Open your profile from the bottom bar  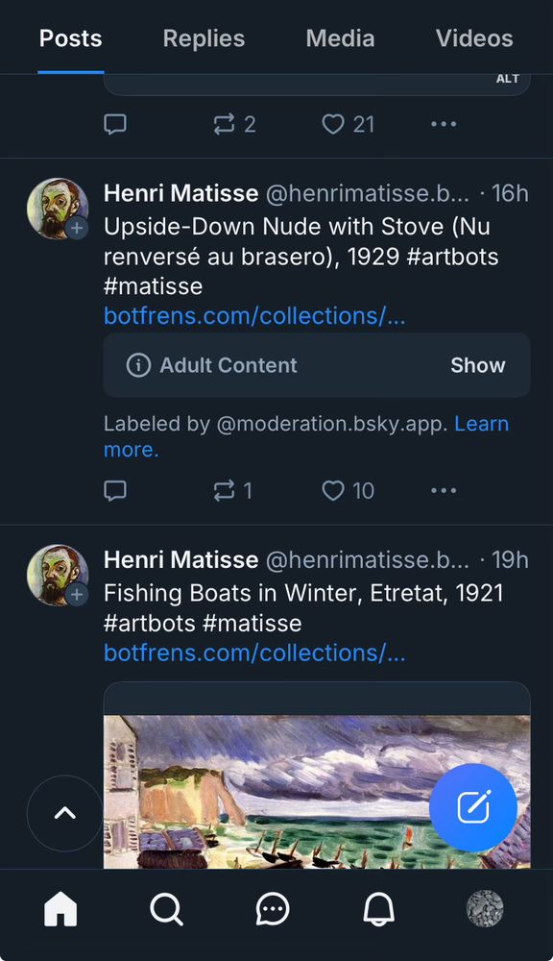pyautogui.click(x=485, y=909)
